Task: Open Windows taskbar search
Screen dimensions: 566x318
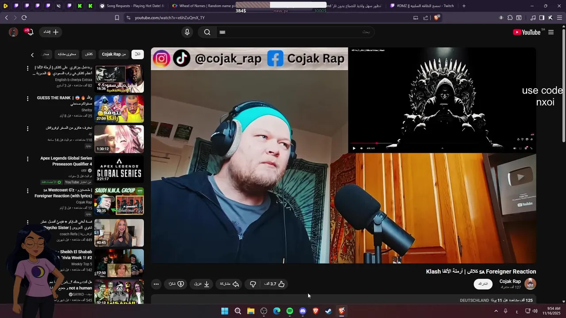Action: pyautogui.click(x=238, y=311)
